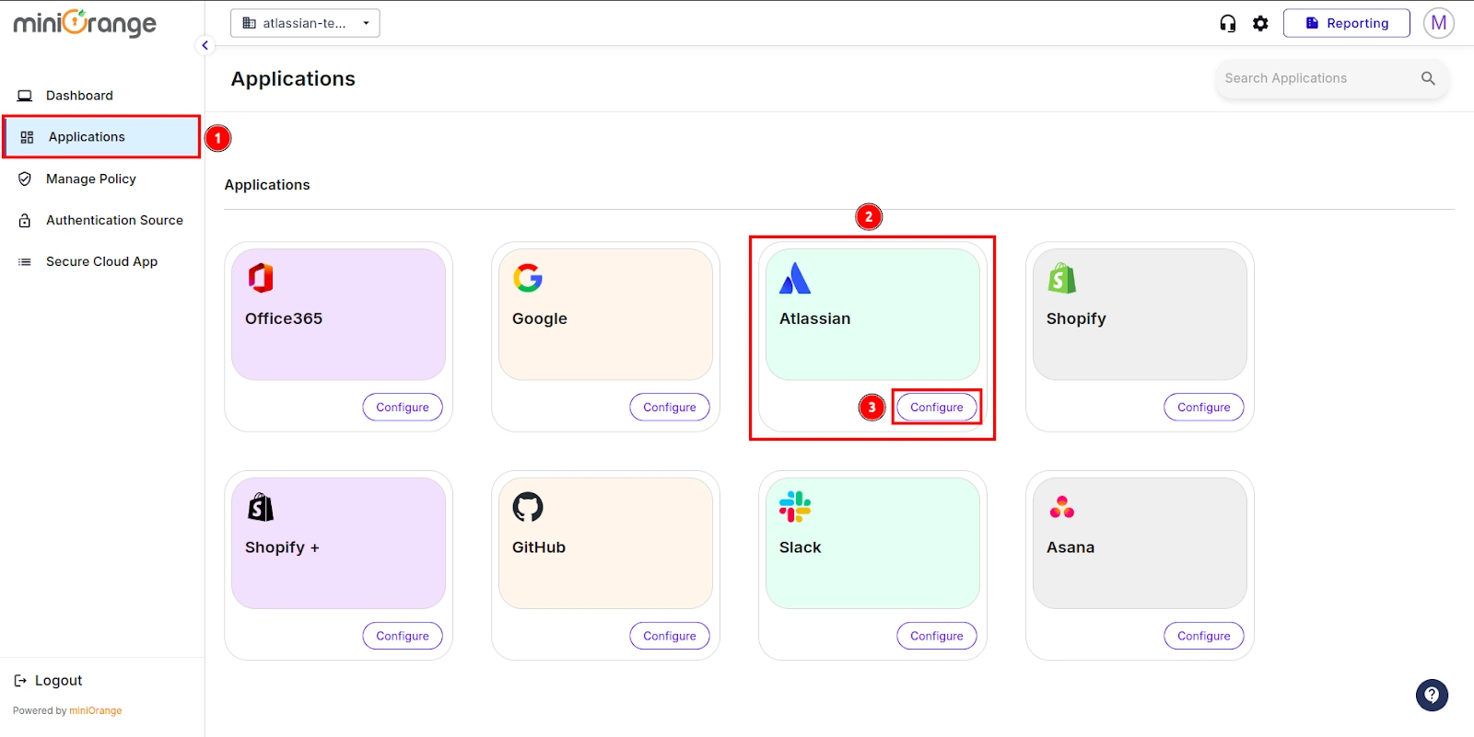Click the Logout arrow icon
This screenshot has height=737, width=1474.
point(20,681)
